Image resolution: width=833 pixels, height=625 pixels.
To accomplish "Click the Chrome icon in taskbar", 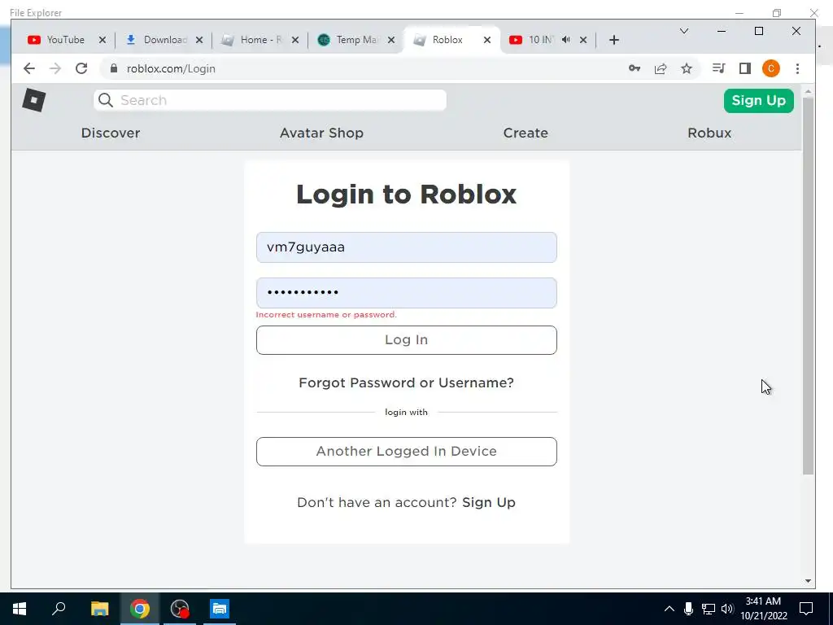I will 140,609.
